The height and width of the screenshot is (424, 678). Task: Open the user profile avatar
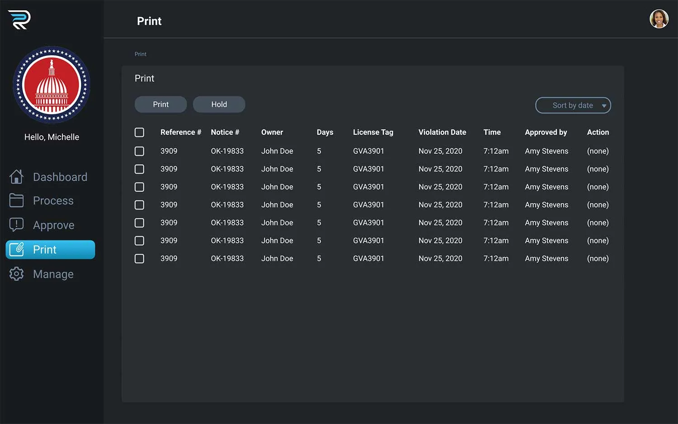[659, 19]
